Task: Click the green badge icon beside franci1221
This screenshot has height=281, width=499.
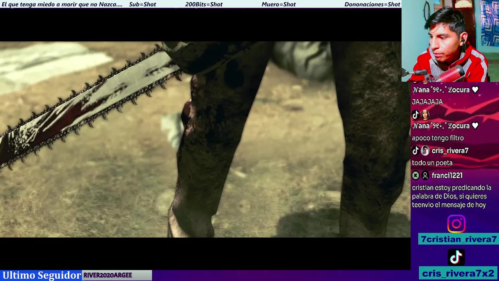Action: coord(416,176)
